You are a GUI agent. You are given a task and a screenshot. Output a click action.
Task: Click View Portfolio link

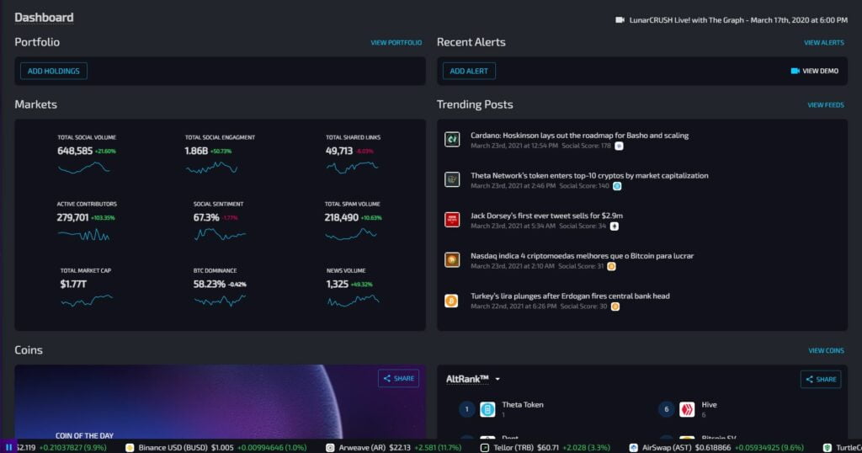pyautogui.click(x=396, y=42)
